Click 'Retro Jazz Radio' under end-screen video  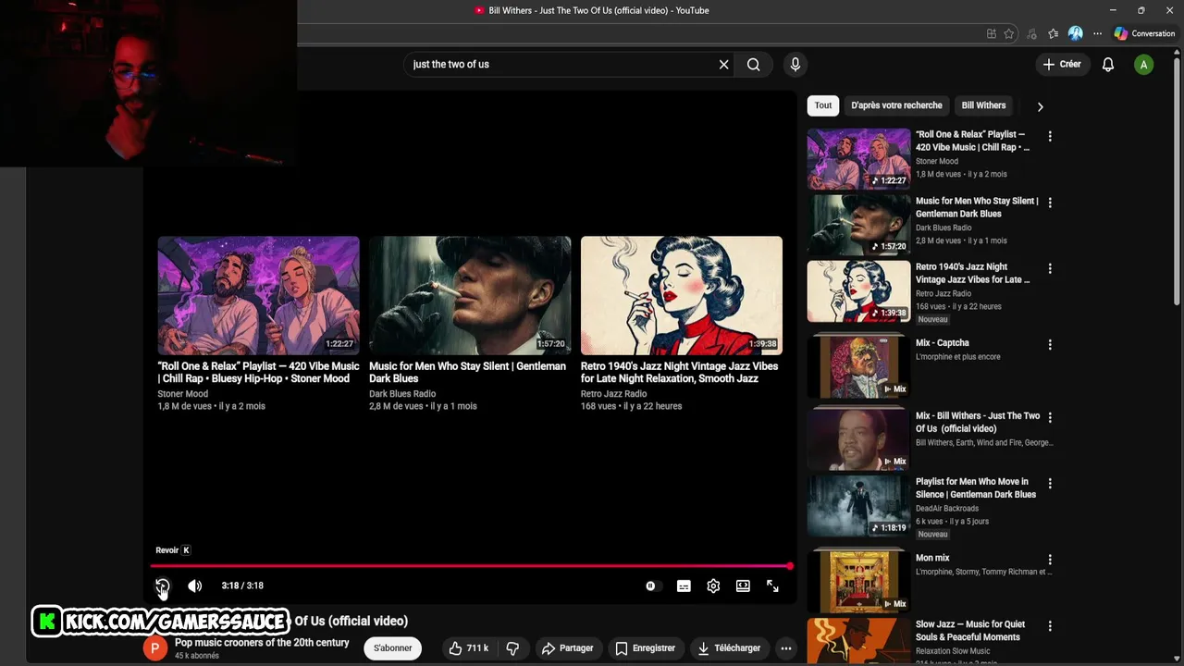point(613,394)
